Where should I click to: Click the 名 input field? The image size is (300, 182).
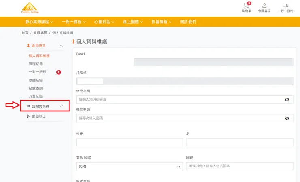240,142
